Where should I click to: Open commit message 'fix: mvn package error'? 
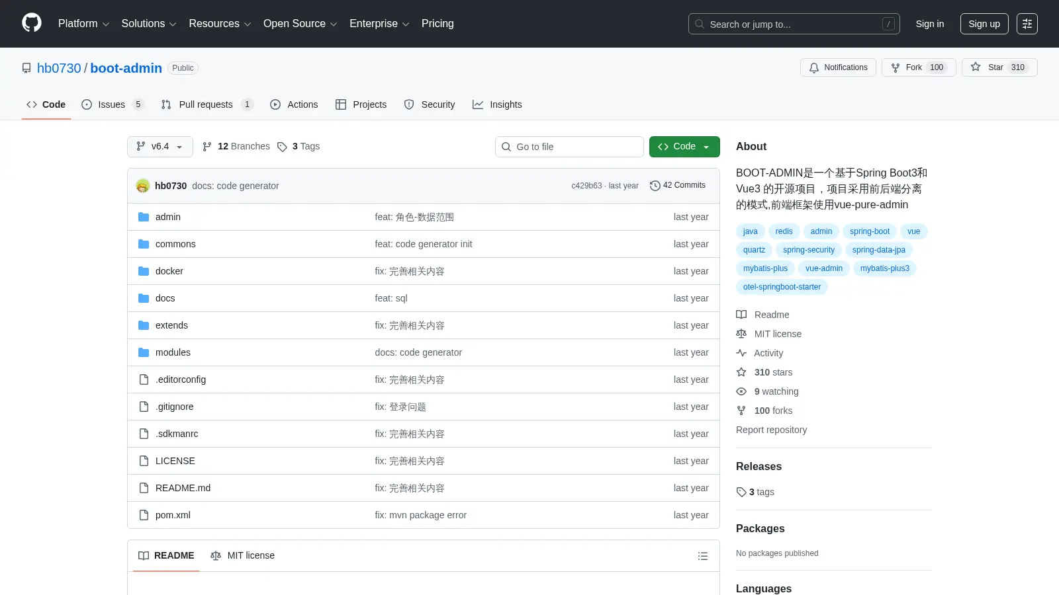click(420, 515)
